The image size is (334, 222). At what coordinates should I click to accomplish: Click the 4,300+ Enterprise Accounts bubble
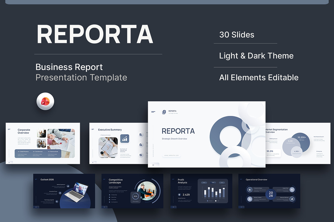[x=297, y=152]
